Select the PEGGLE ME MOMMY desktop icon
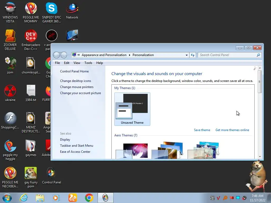Screen dimensions: 271x203 tap(31, 12)
